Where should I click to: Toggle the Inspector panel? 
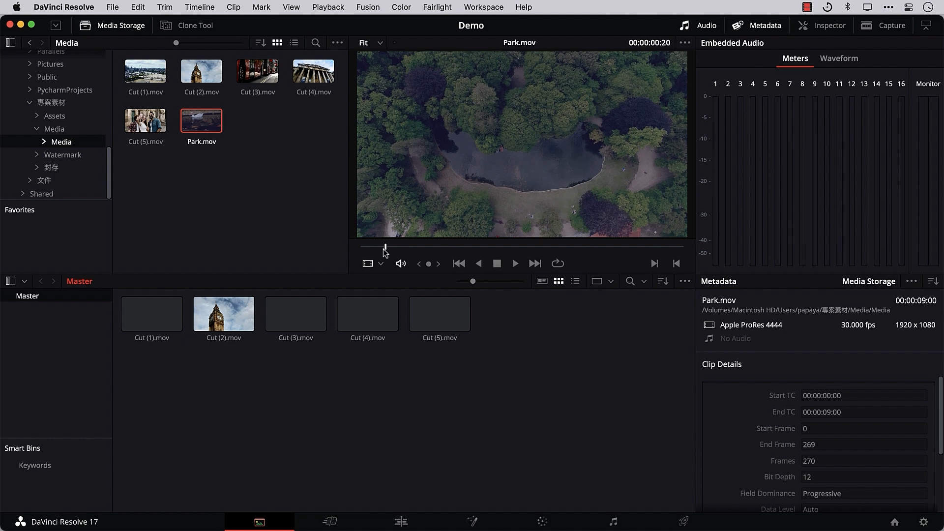point(822,25)
